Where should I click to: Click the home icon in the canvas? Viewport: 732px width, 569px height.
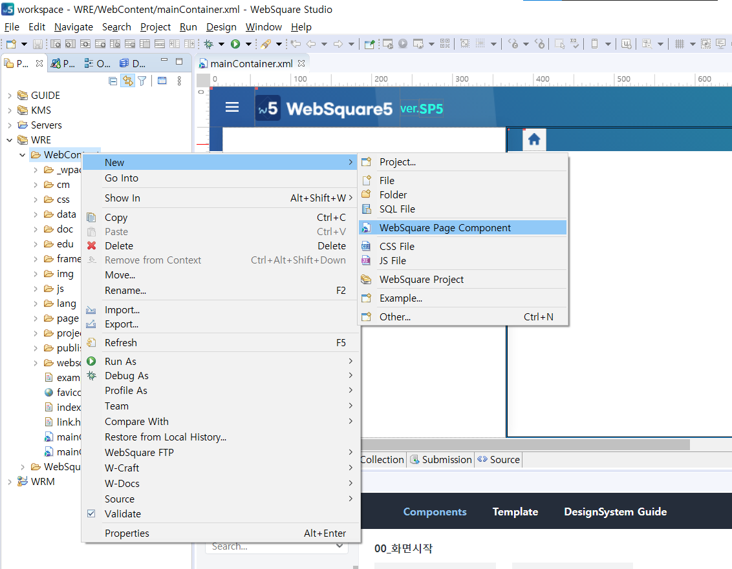(x=534, y=139)
